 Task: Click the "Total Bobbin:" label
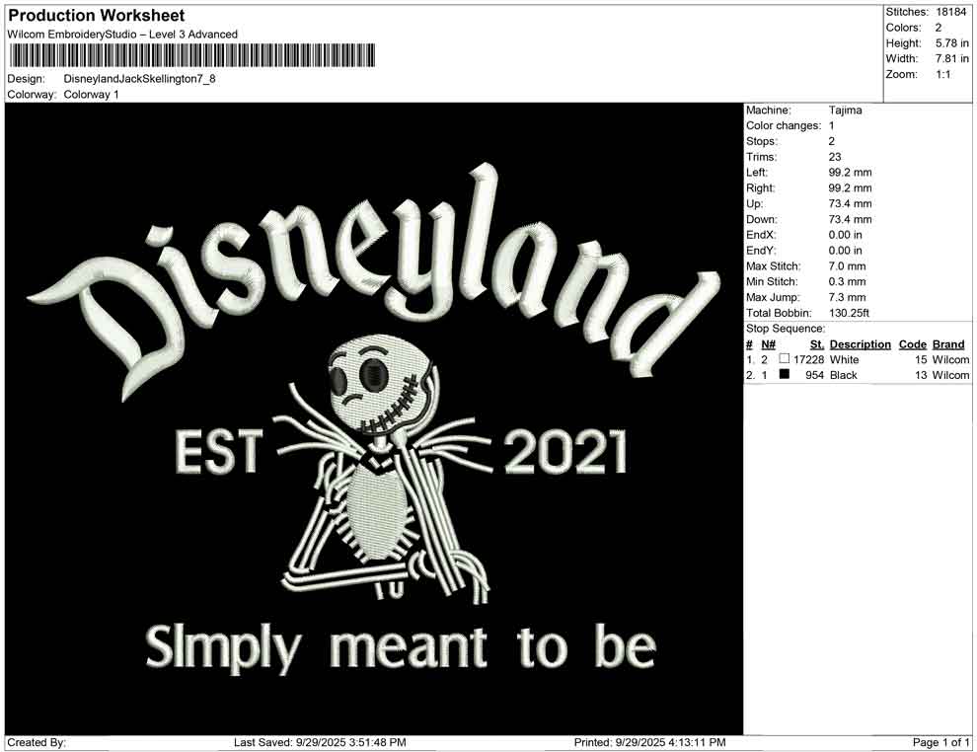(x=779, y=313)
